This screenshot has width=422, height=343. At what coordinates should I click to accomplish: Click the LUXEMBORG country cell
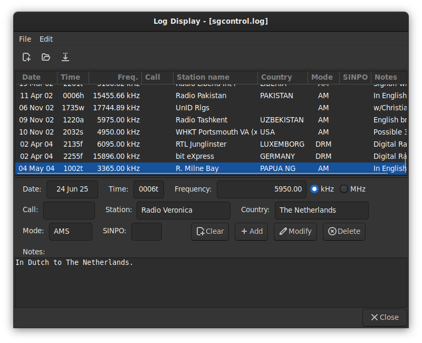282,144
